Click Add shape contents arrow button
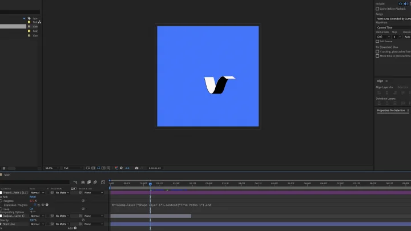Viewport: 411px width, 231px height. point(75,228)
